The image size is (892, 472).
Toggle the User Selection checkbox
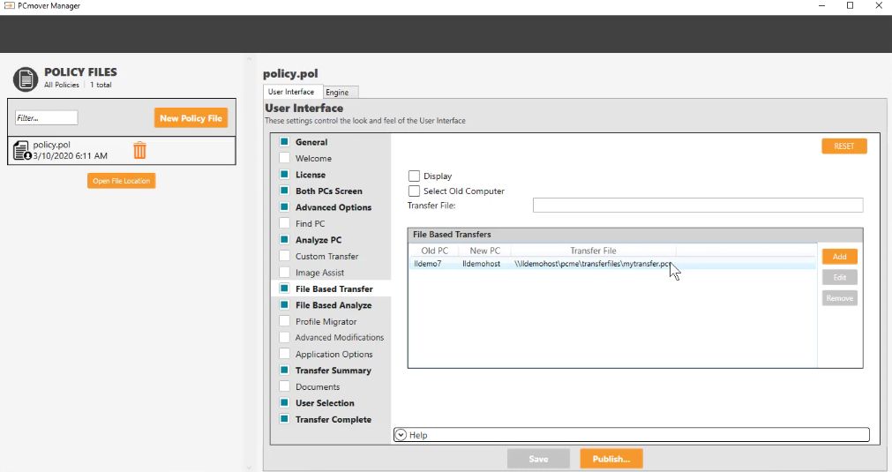tap(284, 402)
